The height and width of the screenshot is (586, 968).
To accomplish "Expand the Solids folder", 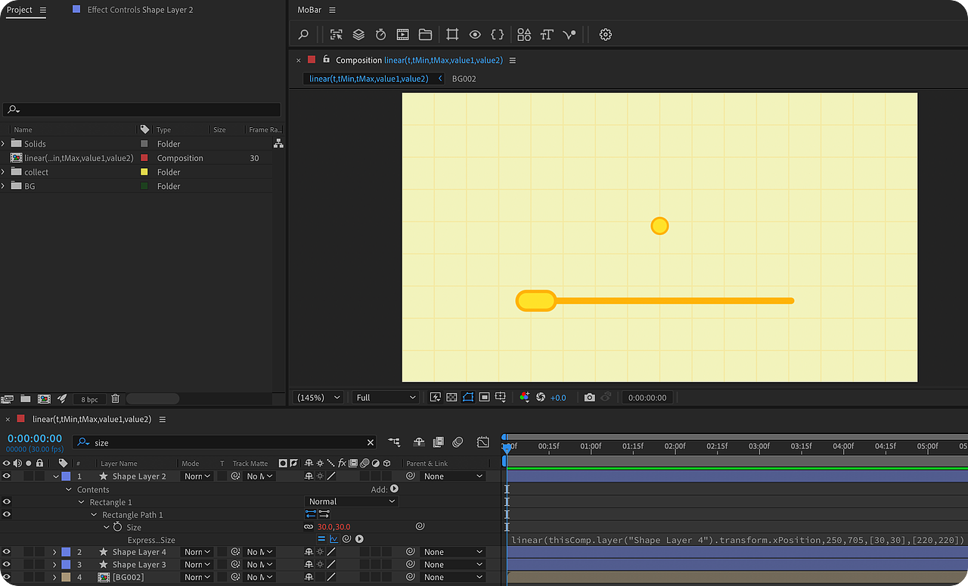I will [x=4, y=144].
